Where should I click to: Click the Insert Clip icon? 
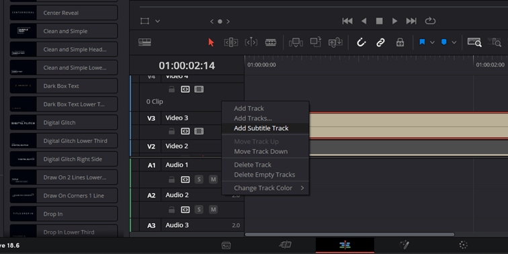coord(296,42)
